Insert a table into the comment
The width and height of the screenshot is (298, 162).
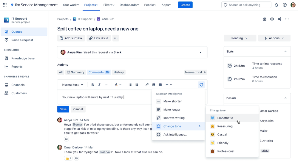[160, 85]
